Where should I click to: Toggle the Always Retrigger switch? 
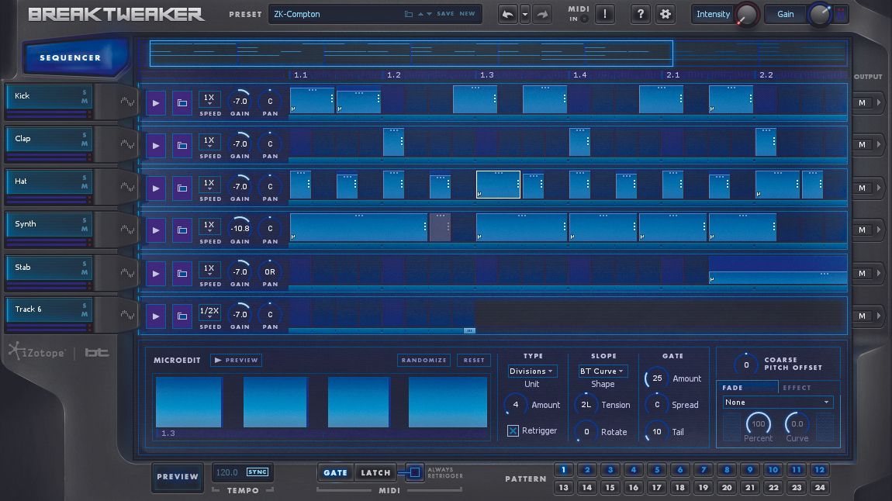[414, 472]
